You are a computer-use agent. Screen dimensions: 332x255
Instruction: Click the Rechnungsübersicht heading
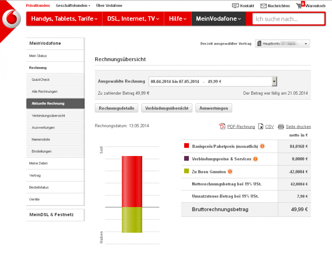coord(120,60)
